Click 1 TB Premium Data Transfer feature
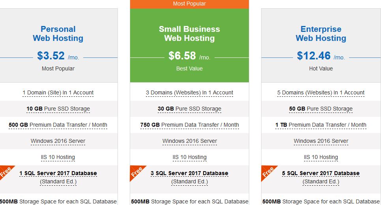This screenshot has height=205, width=381. tap(321, 125)
